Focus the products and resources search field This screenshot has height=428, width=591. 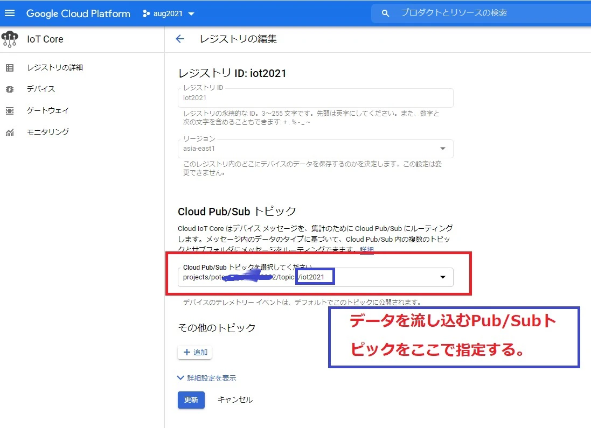[x=481, y=13]
